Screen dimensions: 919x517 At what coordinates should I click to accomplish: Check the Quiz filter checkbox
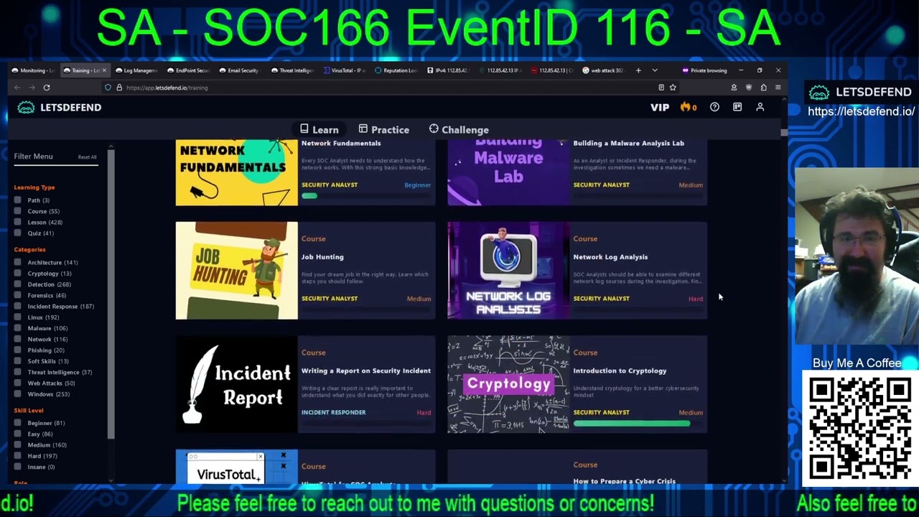pyautogui.click(x=17, y=233)
